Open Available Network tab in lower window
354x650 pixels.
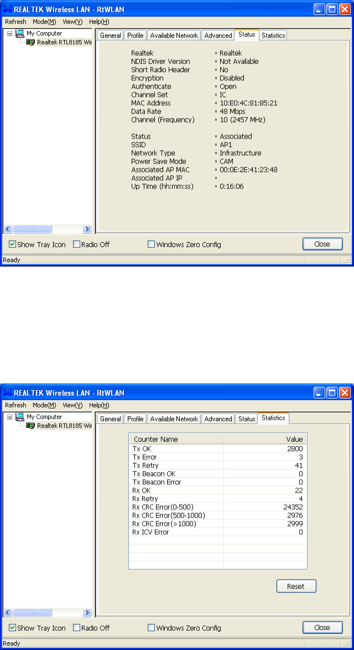pyautogui.click(x=174, y=419)
